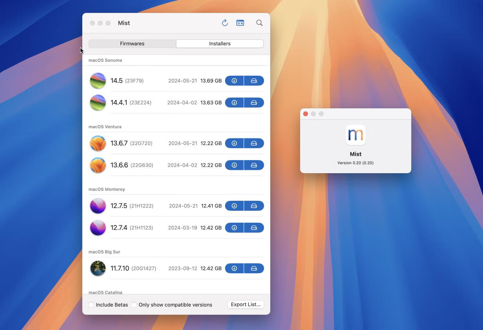
Task: Click date 2024-03-19 for 12.7.4
Action: point(182,228)
